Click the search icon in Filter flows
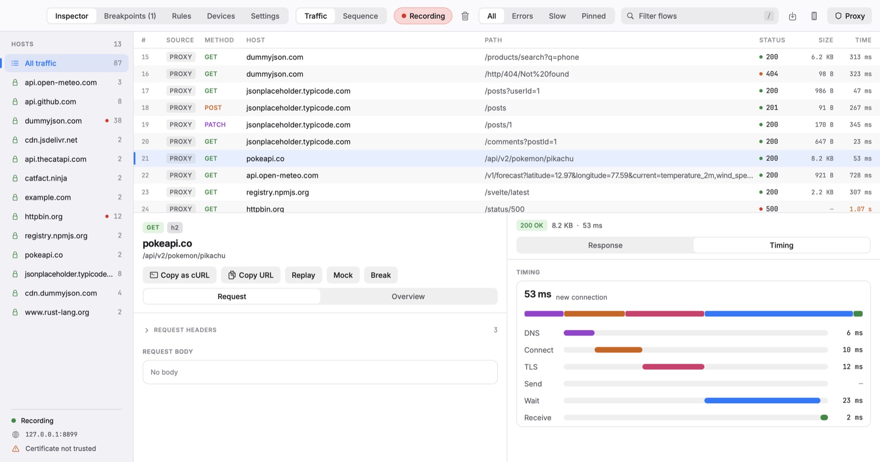 [630, 16]
